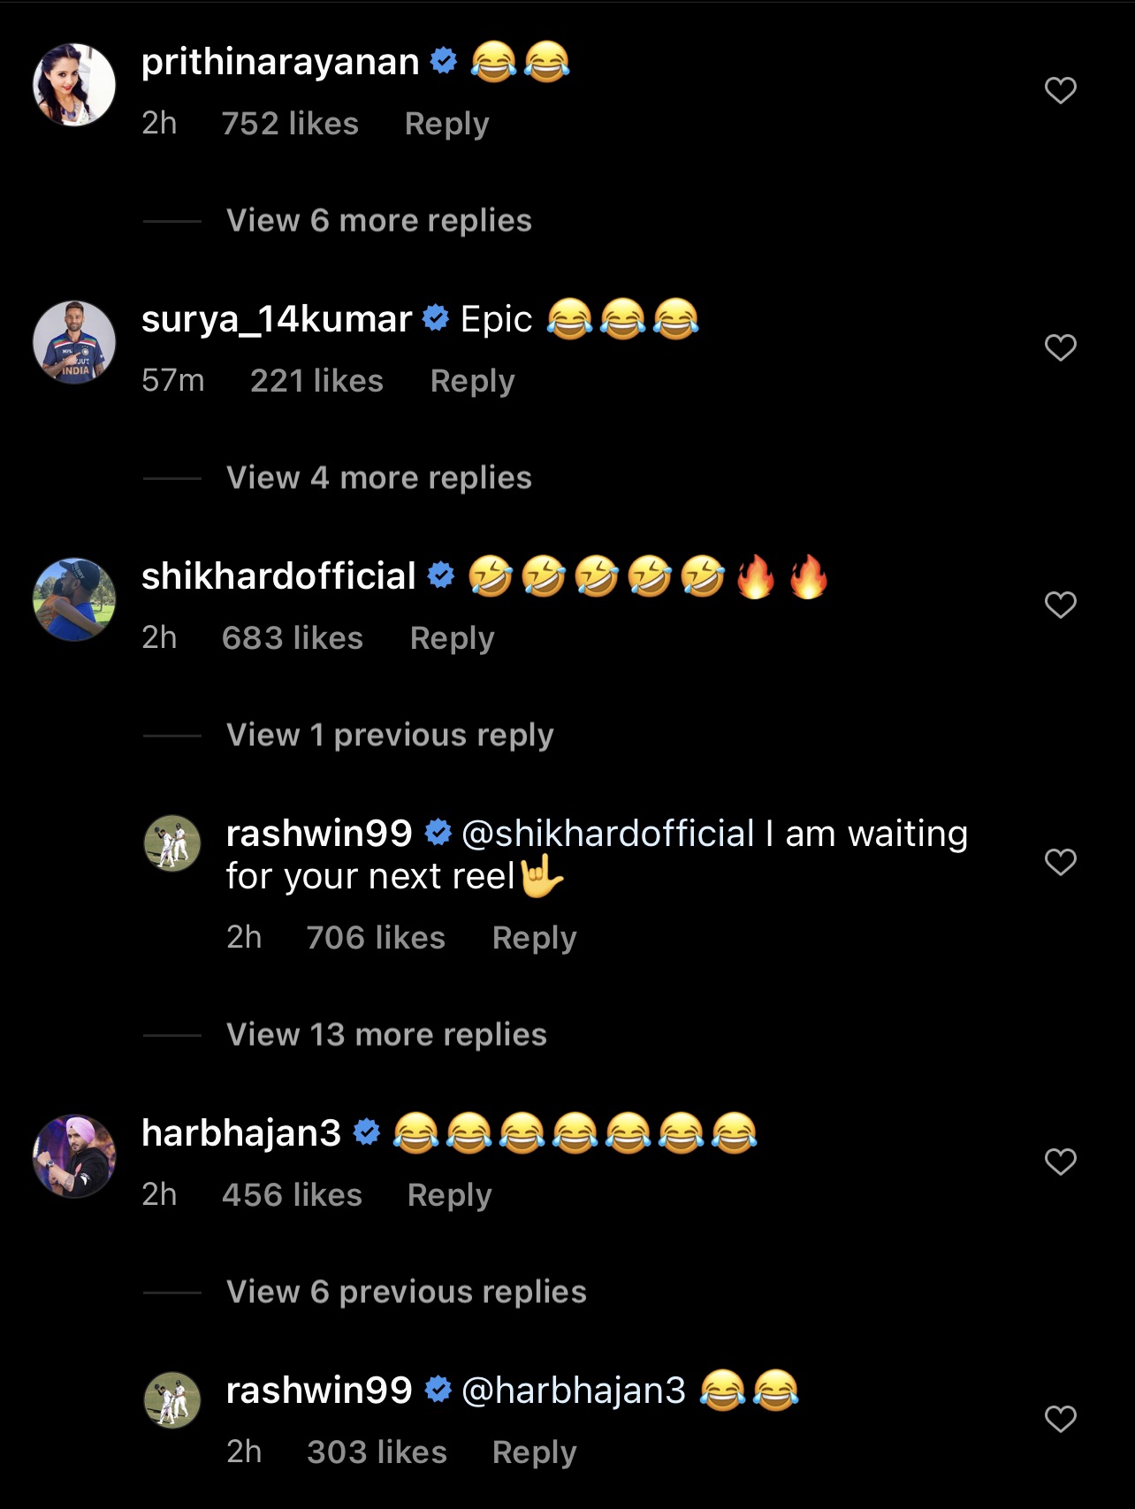This screenshot has height=1509, width=1135.
Task: Expand "View 6 more replies" under prithinarayanan
Action: click(378, 220)
